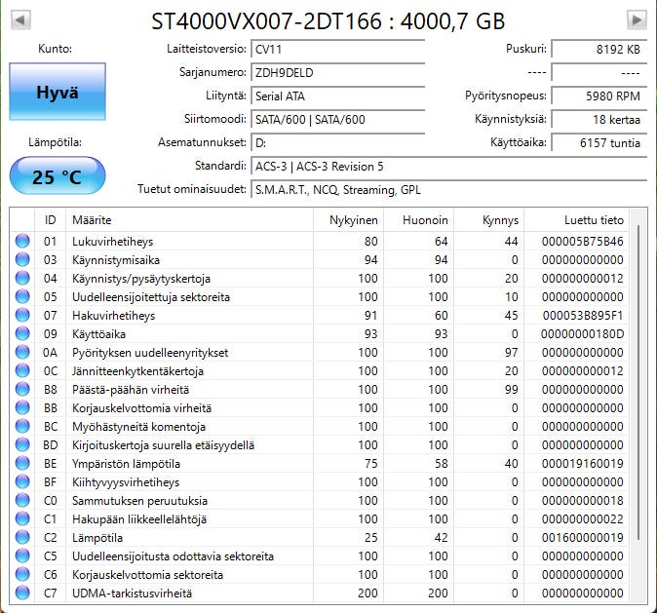657x613 pixels.
Task: Click status orb for Korjauskelvottomia virheitä row
Action: coord(22,407)
